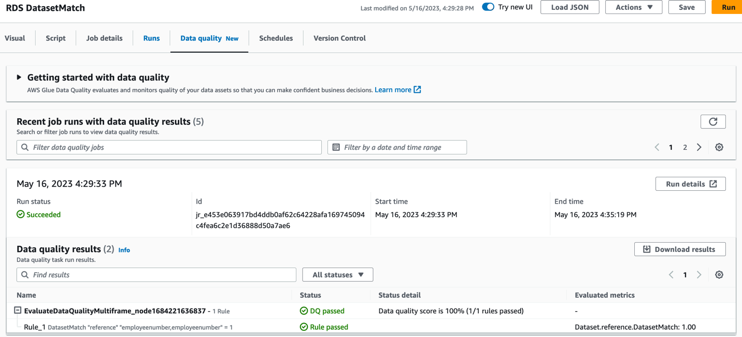Click the Status detail column header
Image resolution: width=742 pixels, height=337 pixels.
pyautogui.click(x=399, y=295)
